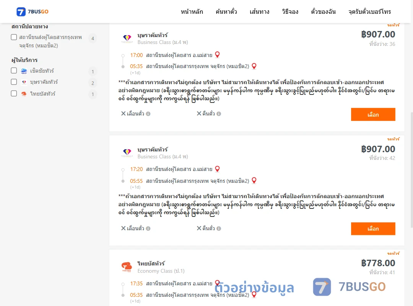Click the X icon beside คืนตั๋ว, 17:20 trip
Screen dimensions: 413x306
(x=199, y=228)
